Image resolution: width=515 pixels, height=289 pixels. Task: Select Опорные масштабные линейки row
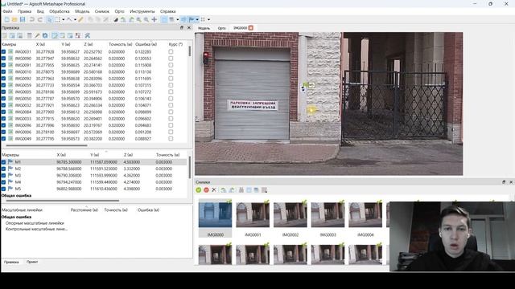(35, 223)
